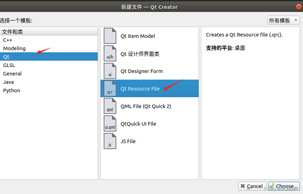Open the 所有模板 template filter dropdown
The width and height of the screenshot is (303, 194).
pos(283,20)
